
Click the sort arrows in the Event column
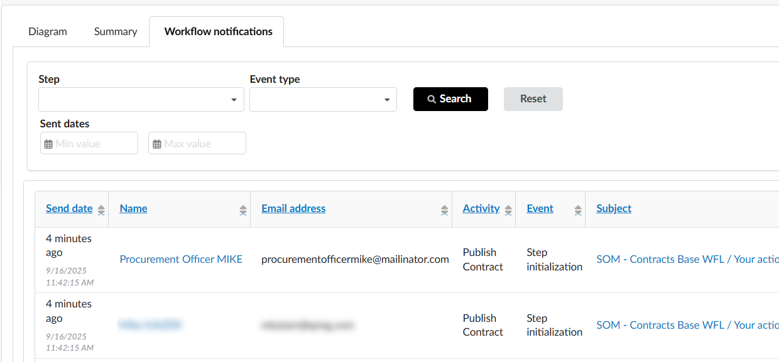[578, 210]
